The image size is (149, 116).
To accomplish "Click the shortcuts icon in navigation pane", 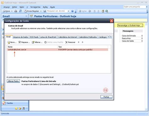I will (24, 108).
